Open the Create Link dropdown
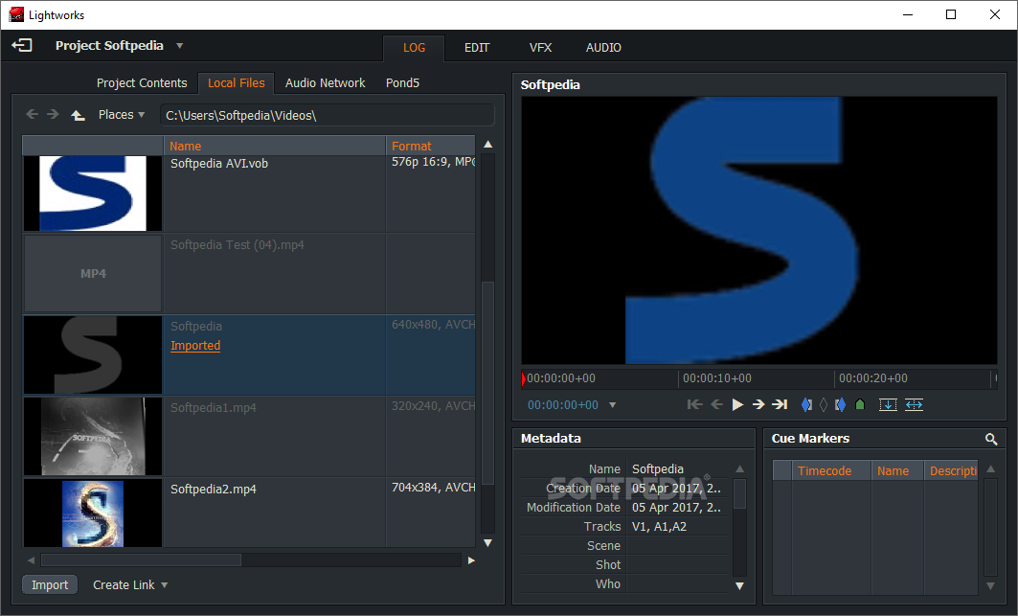Image resolution: width=1018 pixels, height=616 pixels. coord(130,584)
